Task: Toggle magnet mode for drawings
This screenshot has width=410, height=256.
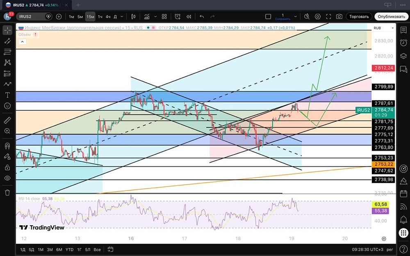Action: click(x=7, y=146)
